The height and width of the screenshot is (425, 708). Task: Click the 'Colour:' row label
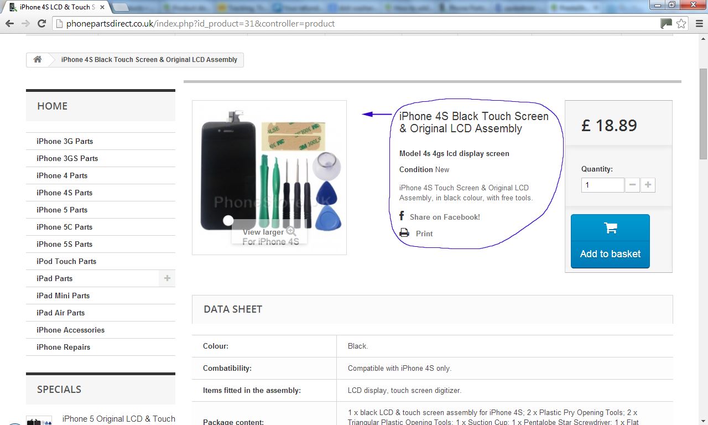tap(216, 346)
